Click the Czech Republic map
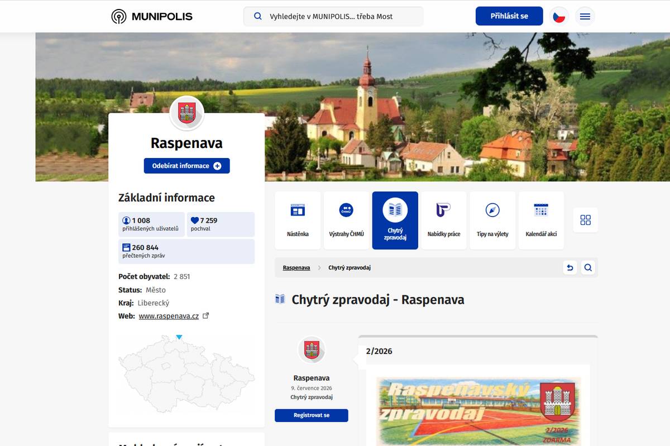This screenshot has height=446, width=670. 186,373
